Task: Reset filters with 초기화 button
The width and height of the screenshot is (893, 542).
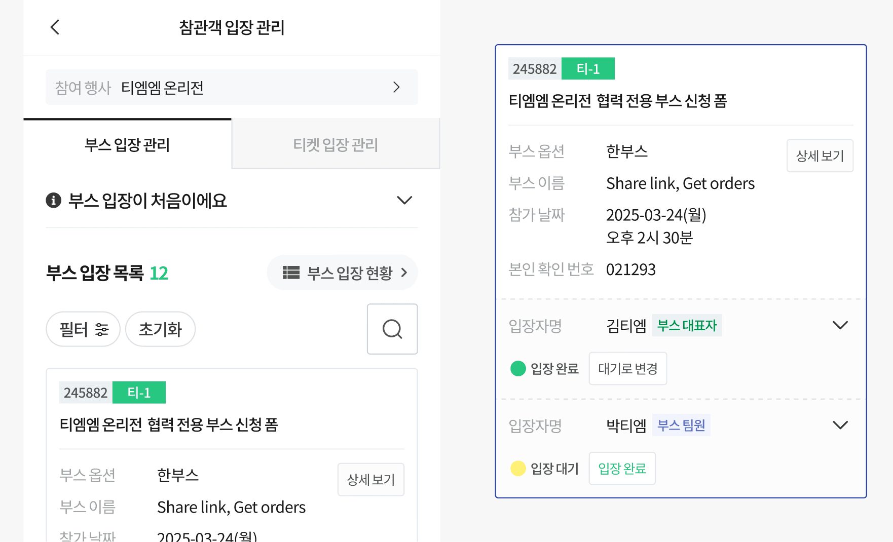Action: coord(160,329)
